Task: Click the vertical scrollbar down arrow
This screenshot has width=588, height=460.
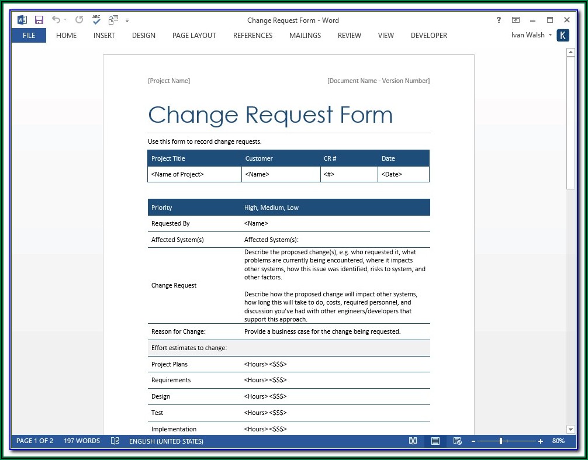Action: [x=570, y=429]
